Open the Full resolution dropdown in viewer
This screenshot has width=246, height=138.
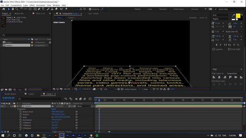point(110,89)
